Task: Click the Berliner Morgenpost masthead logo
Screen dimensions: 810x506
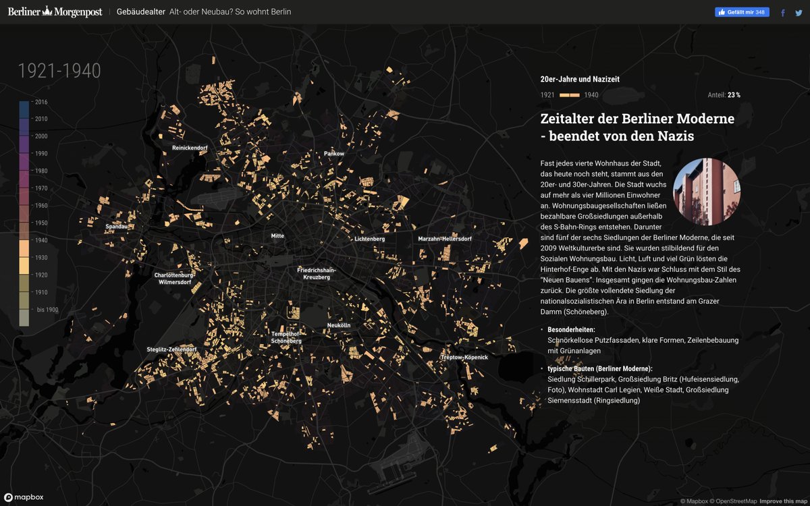Action: [x=54, y=11]
